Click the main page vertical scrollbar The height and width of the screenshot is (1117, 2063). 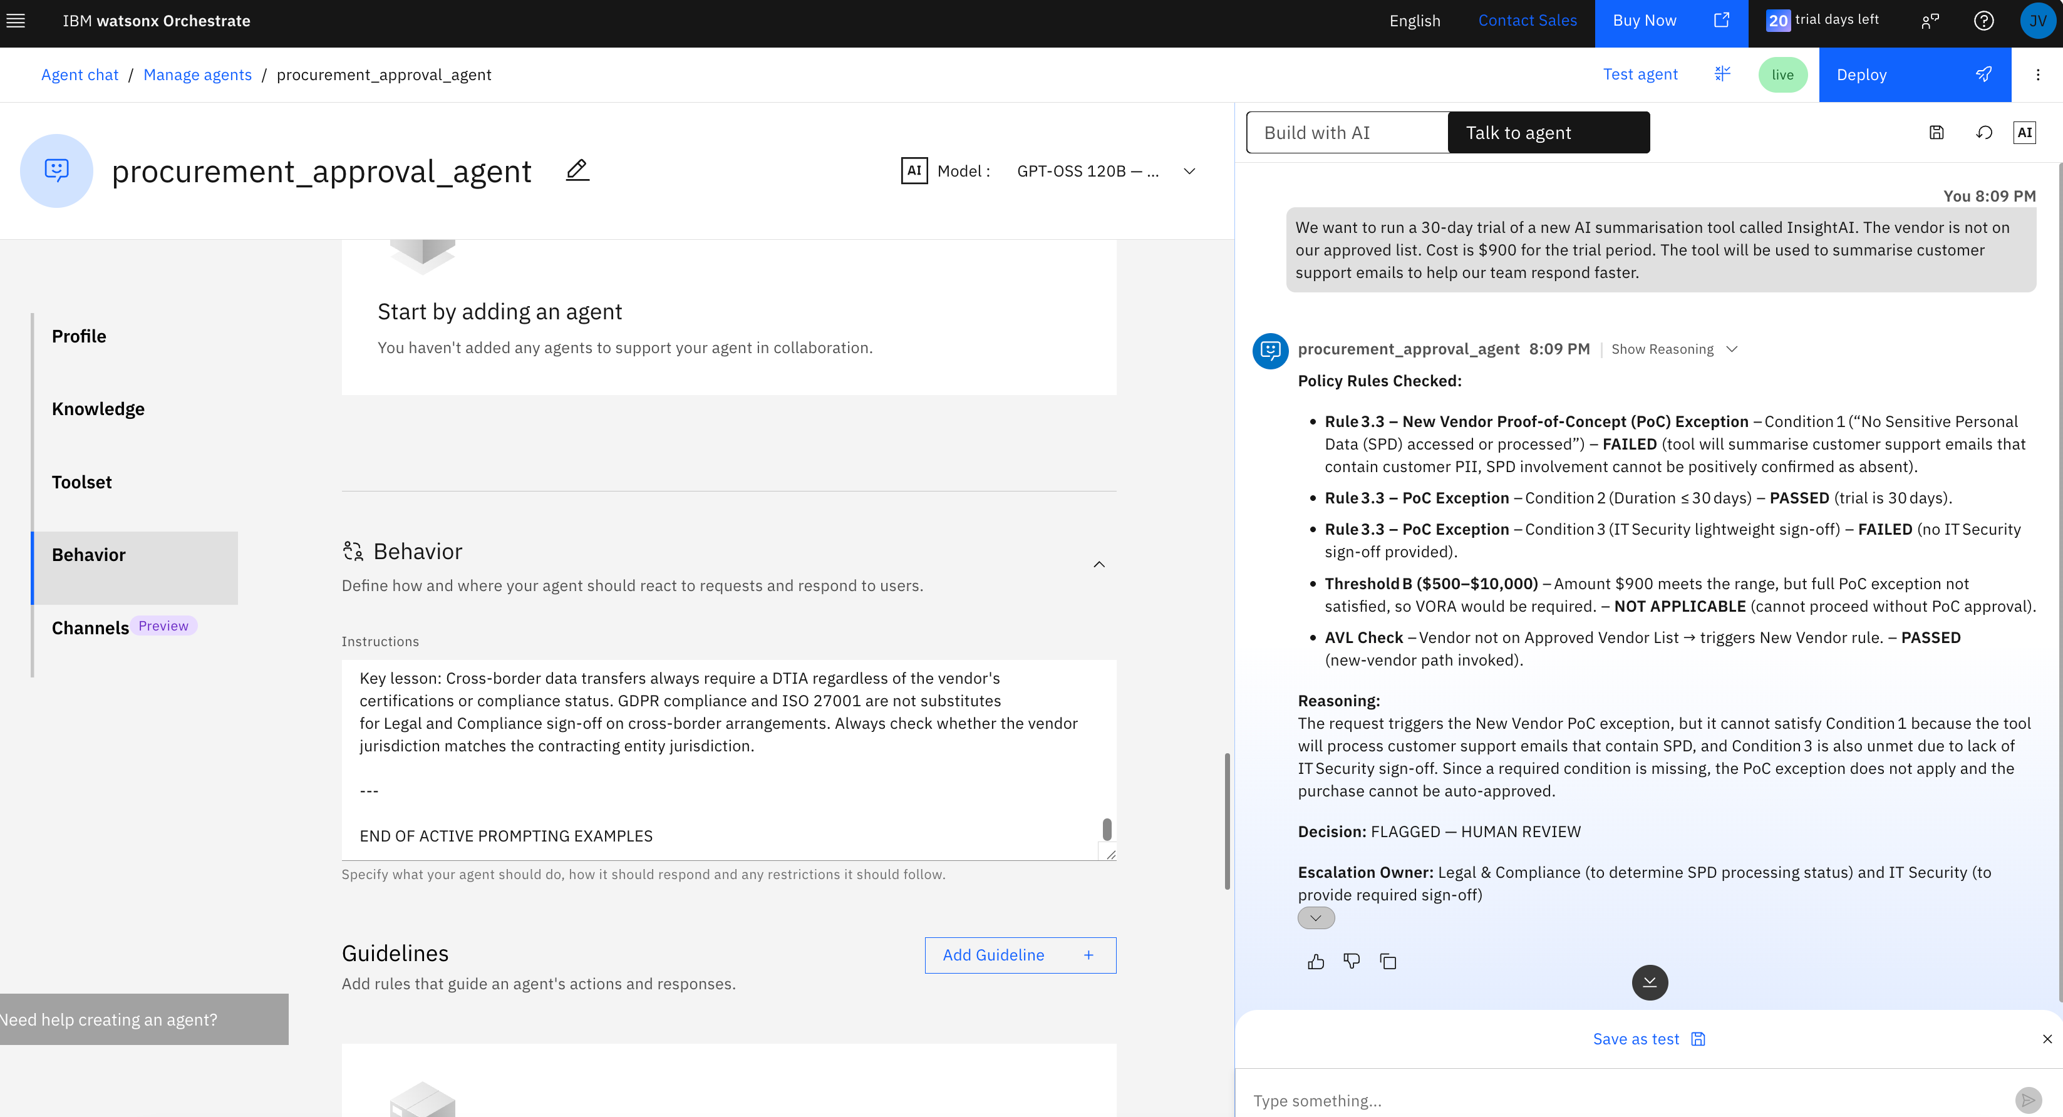1226,821
